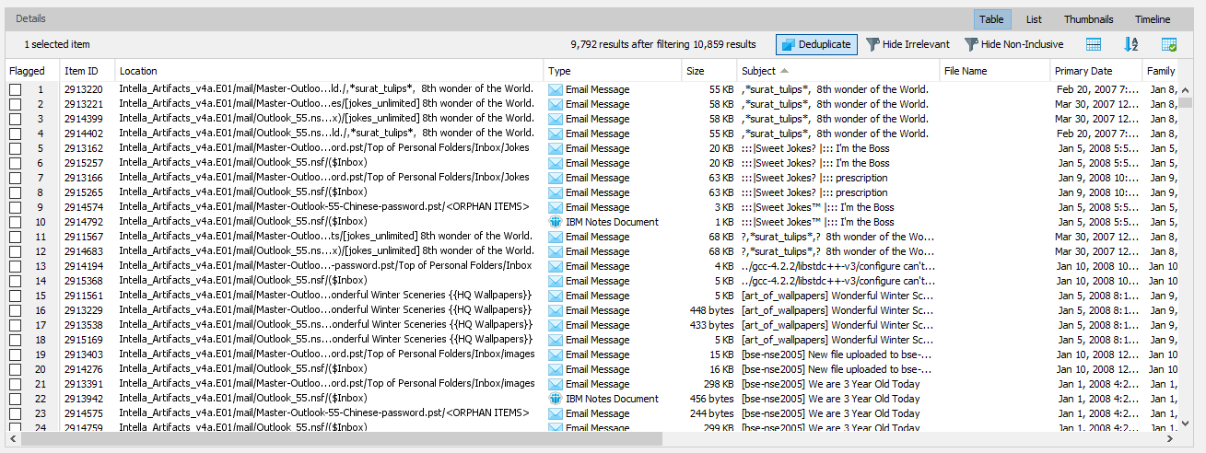Click the IBM Notes Document icon in row 10
Screen dimensions: 1206x453
(556, 222)
